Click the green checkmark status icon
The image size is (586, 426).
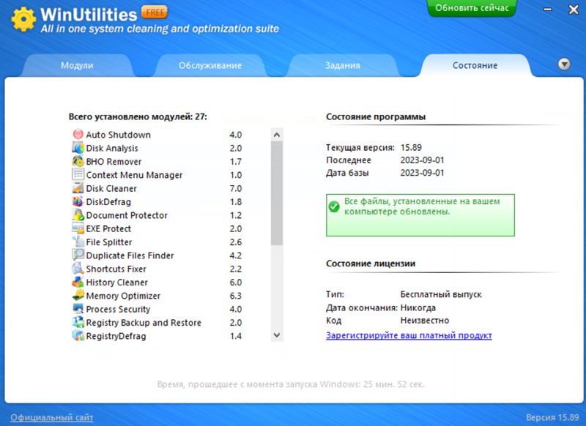click(x=334, y=206)
